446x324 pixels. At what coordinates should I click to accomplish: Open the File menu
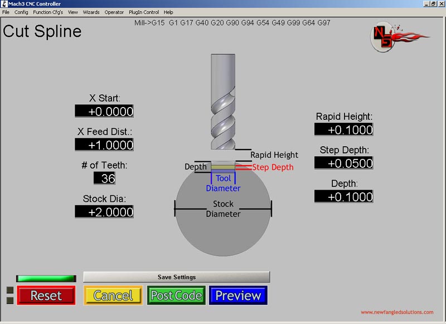(x=6, y=12)
